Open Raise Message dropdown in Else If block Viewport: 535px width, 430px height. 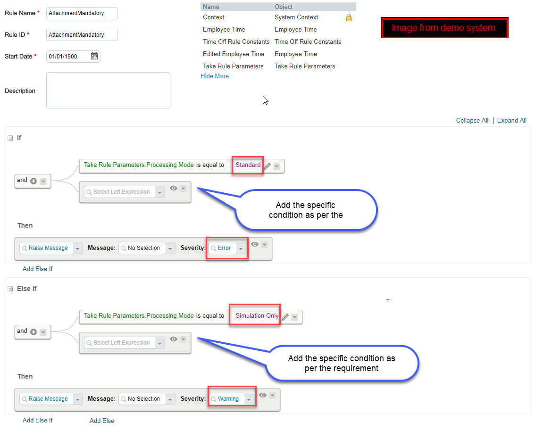[78, 399]
